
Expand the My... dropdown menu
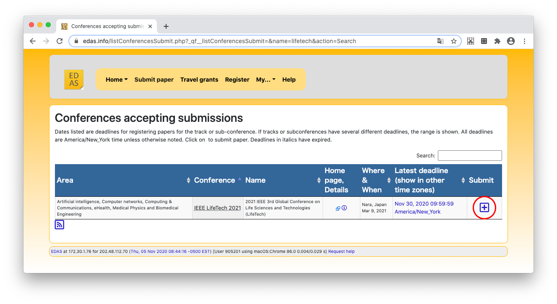266,80
